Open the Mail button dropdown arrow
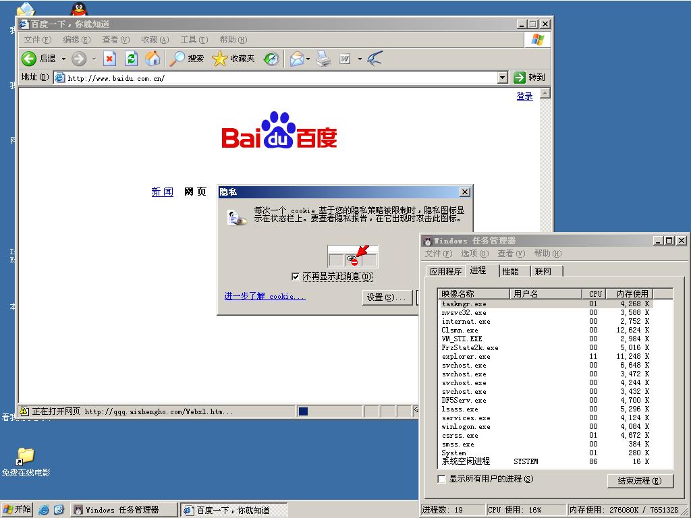691x518 pixels. (308, 59)
